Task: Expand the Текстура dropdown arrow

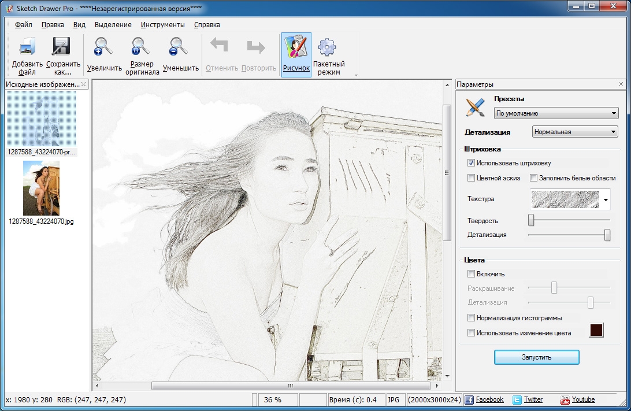Action: point(605,199)
